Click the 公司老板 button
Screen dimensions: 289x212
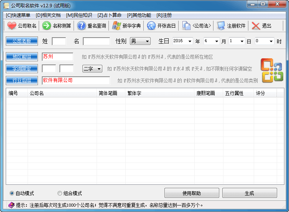click(22, 41)
